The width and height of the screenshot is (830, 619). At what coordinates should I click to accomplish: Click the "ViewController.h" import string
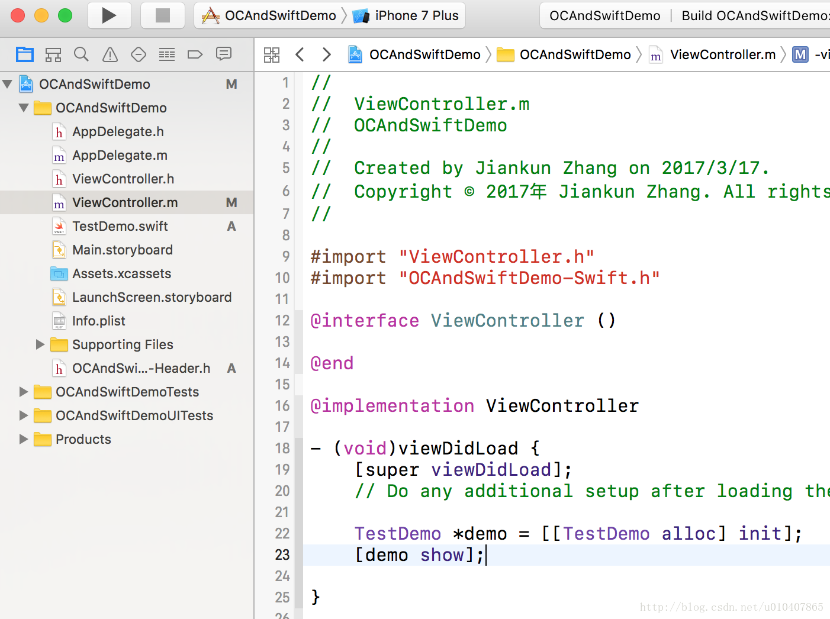tap(497, 257)
